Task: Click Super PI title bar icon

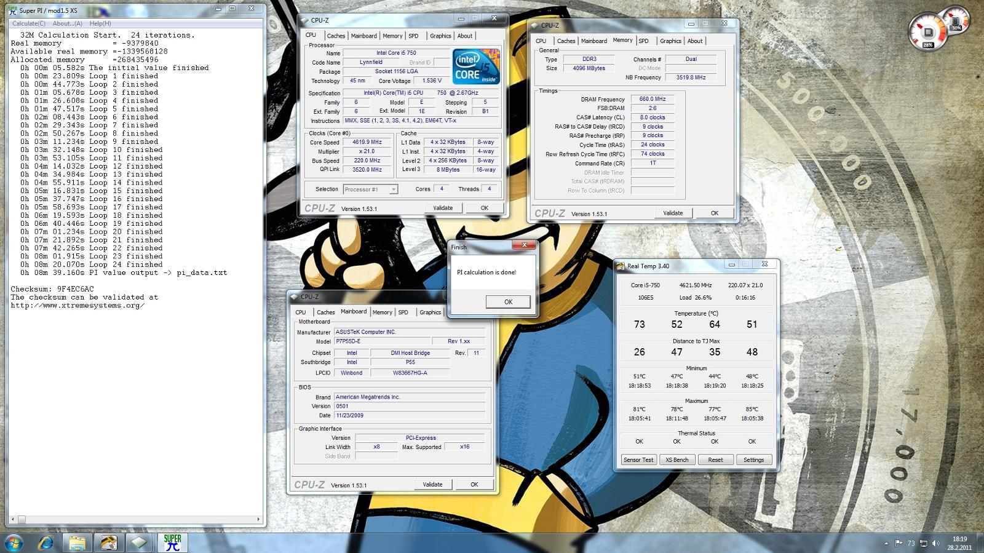Action: 12,10
